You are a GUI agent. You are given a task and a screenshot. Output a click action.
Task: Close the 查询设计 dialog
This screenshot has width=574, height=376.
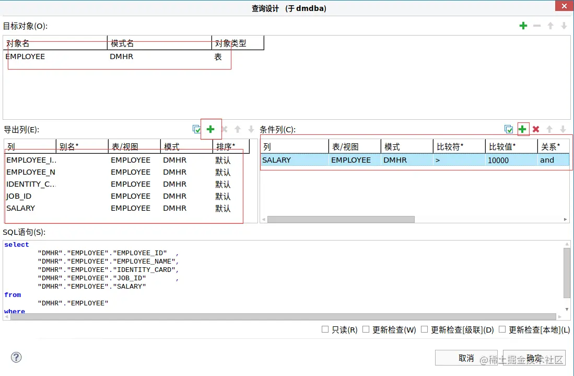(x=564, y=6)
